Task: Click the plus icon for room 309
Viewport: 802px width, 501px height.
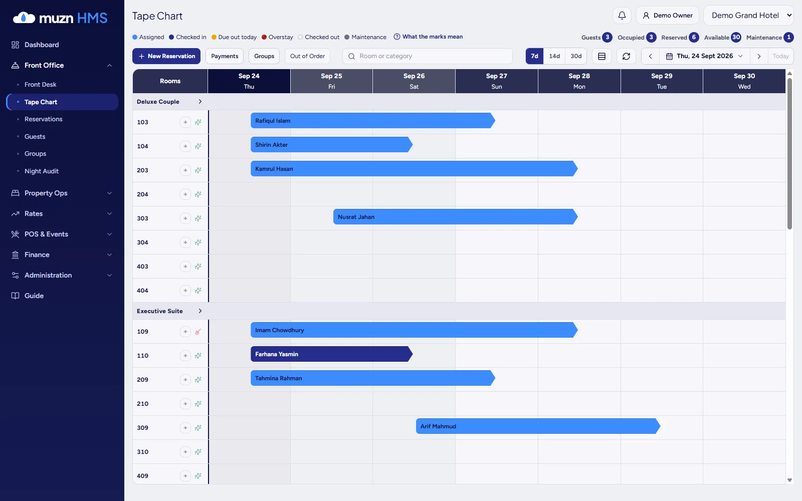Action: [185, 428]
